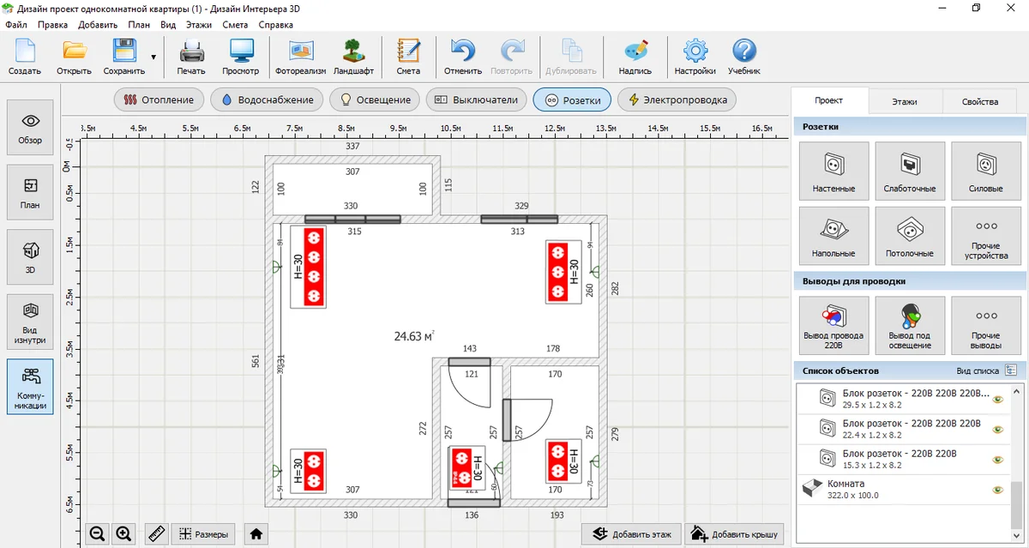Open the Правка menu

pyautogui.click(x=52, y=25)
